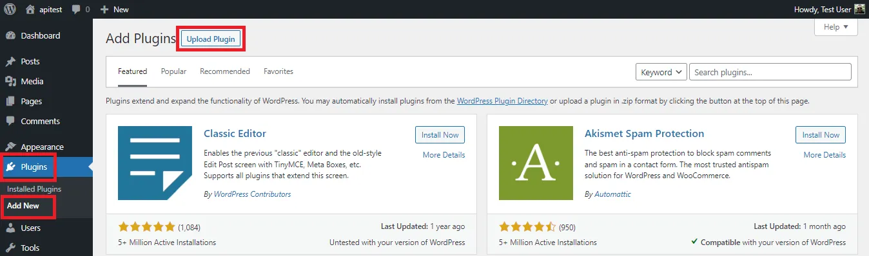
Task: Click the Posts pushpin icon
Action: (10, 62)
